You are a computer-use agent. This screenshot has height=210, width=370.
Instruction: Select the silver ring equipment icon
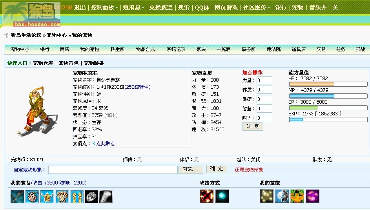(91, 197)
